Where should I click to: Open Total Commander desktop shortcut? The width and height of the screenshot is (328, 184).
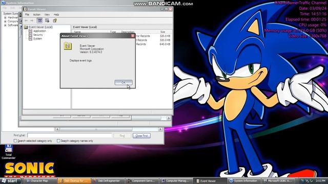[x=9, y=151]
